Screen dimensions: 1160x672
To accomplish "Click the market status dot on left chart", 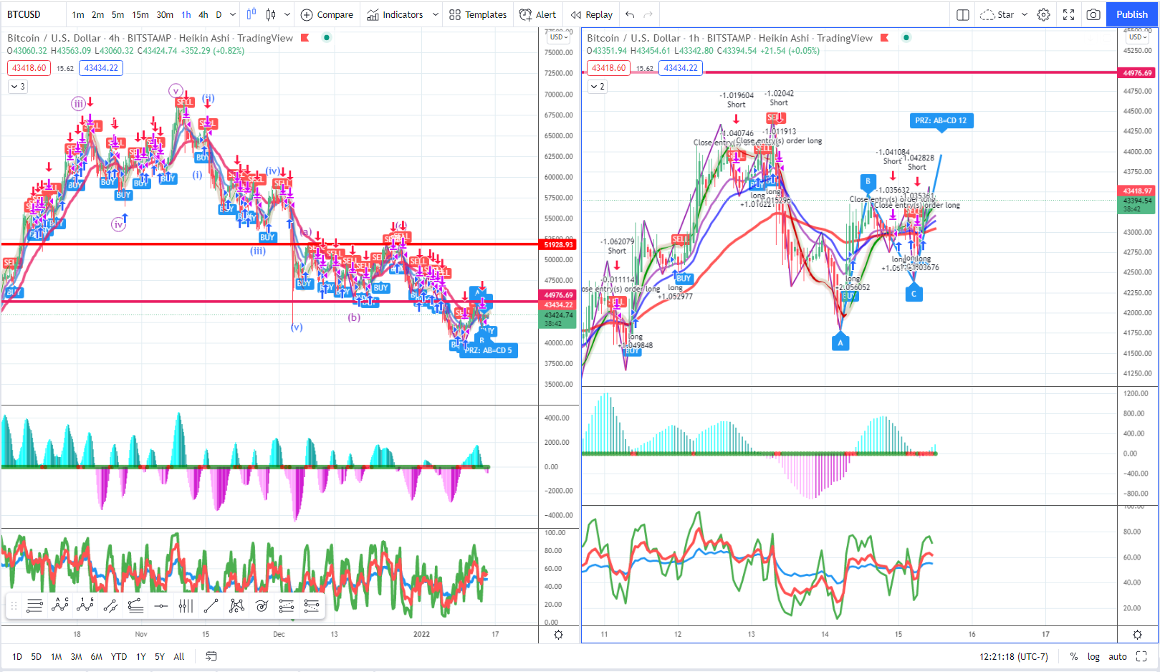I will pyautogui.click(x=327, y=38).
